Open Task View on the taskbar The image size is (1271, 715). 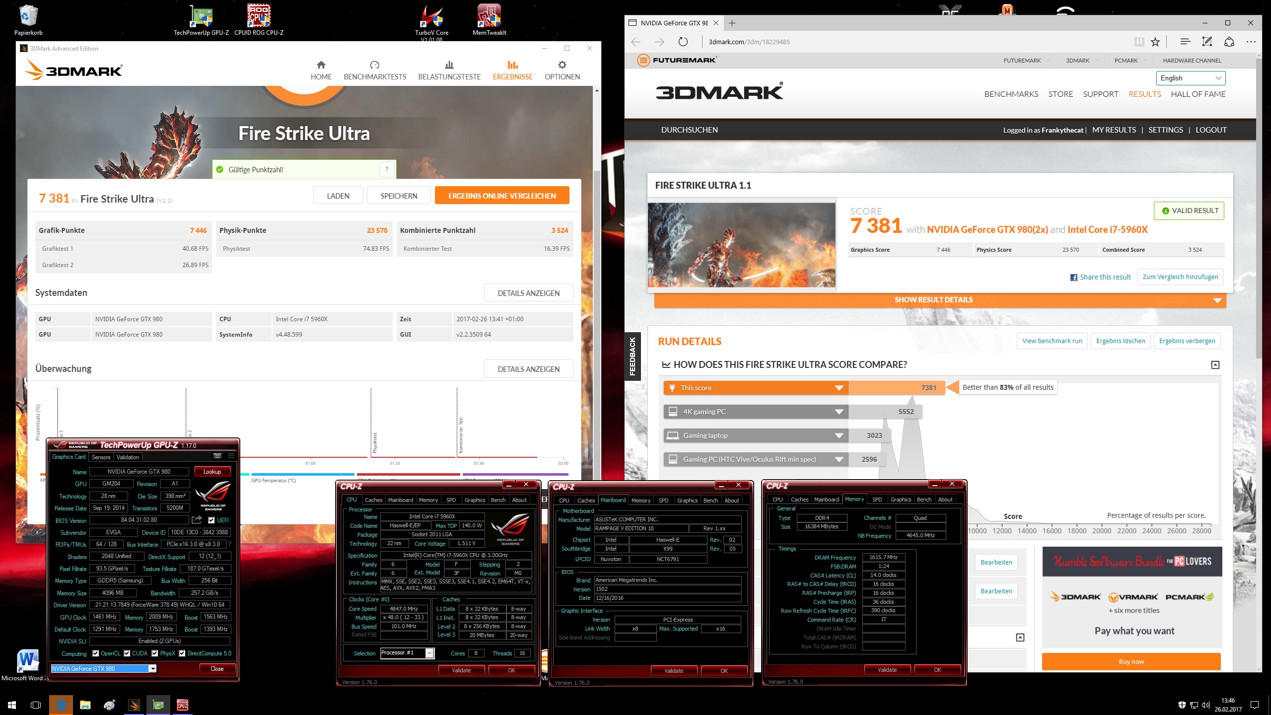(36, 705)
